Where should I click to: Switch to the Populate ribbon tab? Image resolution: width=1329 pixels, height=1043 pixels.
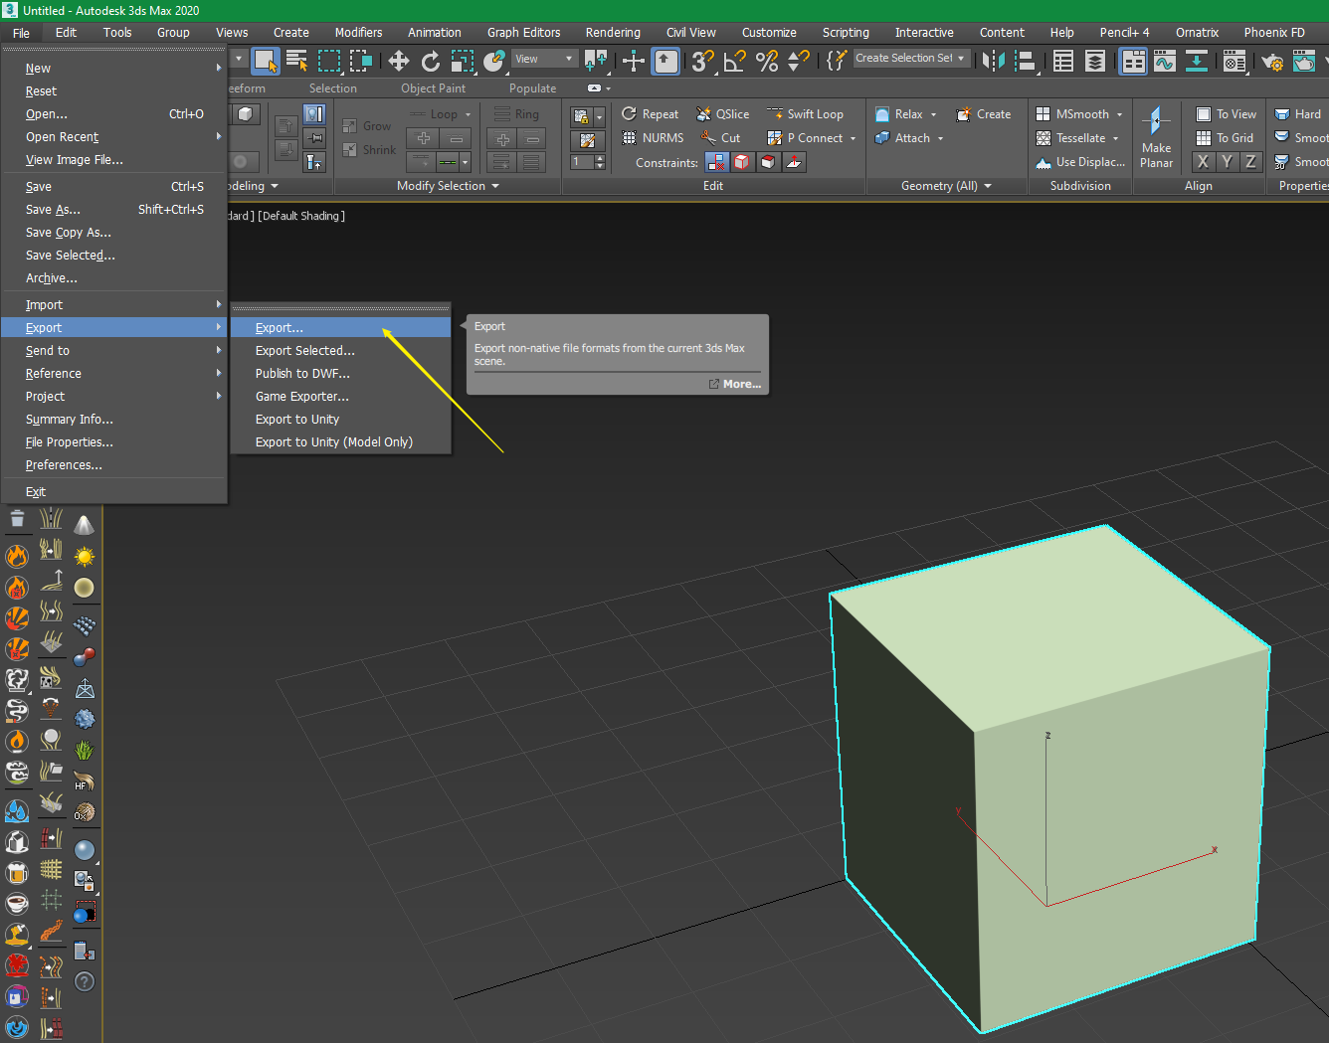(x=532, y=88)
